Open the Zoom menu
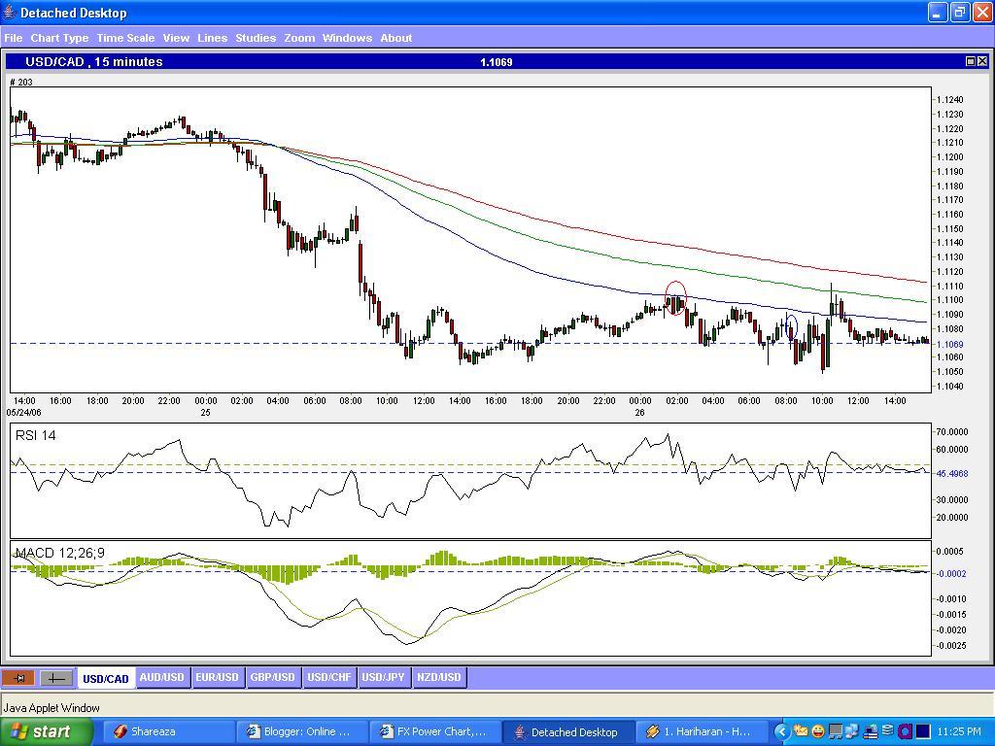The image size is (995, 746). click(x=299, y=38)
